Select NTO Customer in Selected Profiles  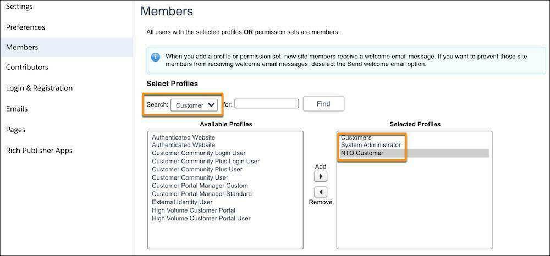(x=362, y=153)
